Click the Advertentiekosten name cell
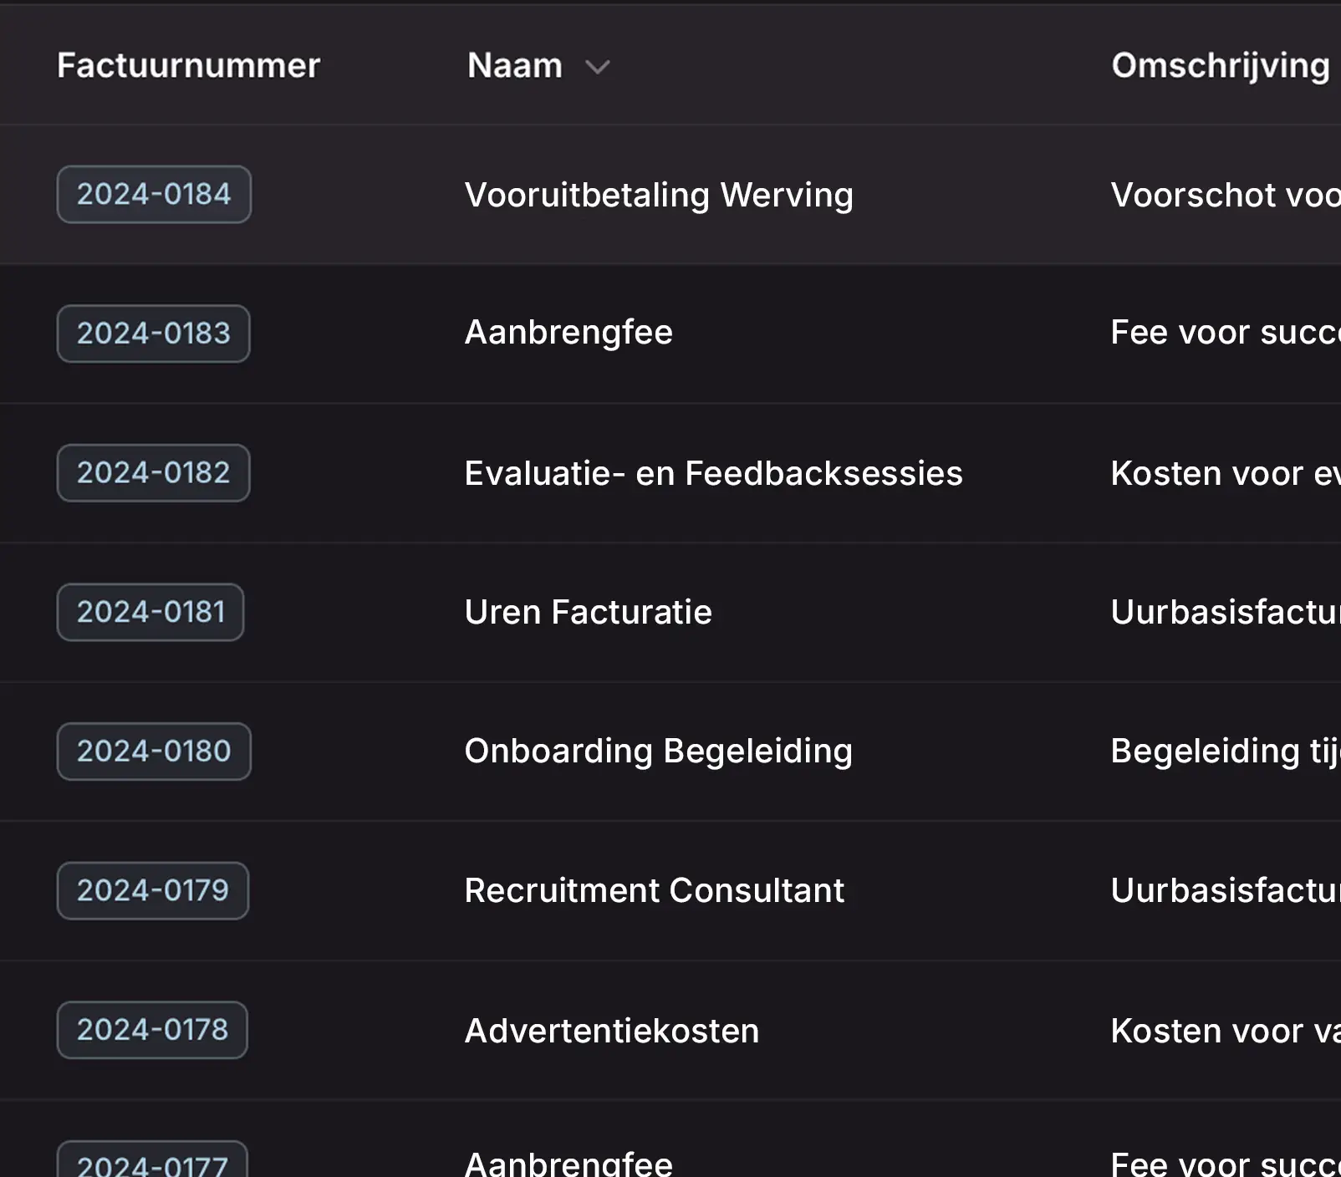Screen dimensions: 1341x1177 (x=612, y=1031)
